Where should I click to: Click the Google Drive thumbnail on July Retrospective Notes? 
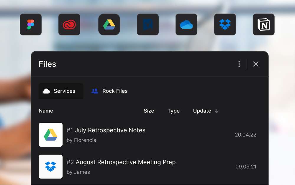pos(50,135)
